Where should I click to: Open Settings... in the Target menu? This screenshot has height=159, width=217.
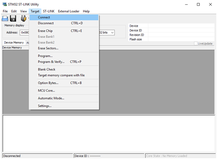point(64,106)
